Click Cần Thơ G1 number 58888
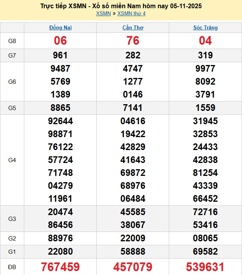This screenshot has height=275, width=242. pos(133,252)
